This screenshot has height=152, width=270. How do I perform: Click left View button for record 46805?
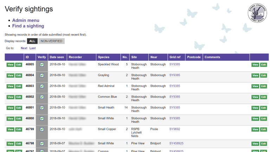coord(10,65)
